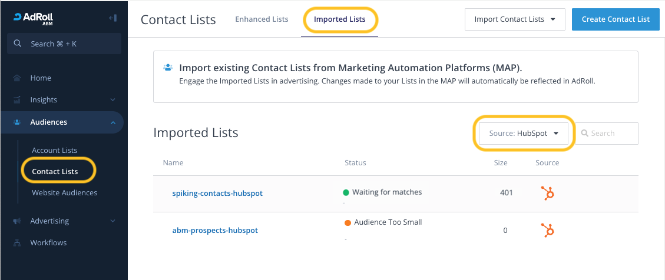Switch to the Enhanced Lists tab
The width and height of the screenshot is (665, 280).
262,19
